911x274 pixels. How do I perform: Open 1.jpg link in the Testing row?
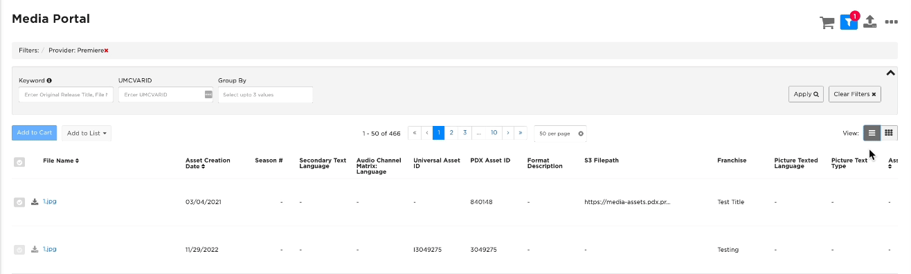point(49,249)
